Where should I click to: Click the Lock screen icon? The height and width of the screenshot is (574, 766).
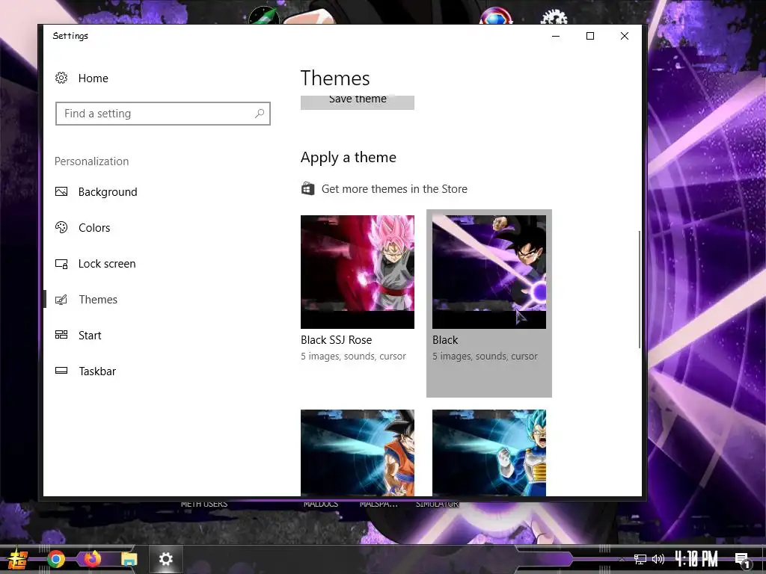pos(61,264)
